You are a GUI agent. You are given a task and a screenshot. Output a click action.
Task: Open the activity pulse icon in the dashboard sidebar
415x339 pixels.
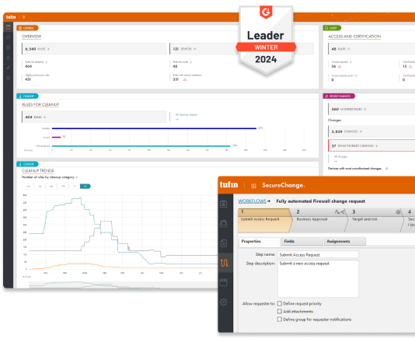[x=9, y=68]
